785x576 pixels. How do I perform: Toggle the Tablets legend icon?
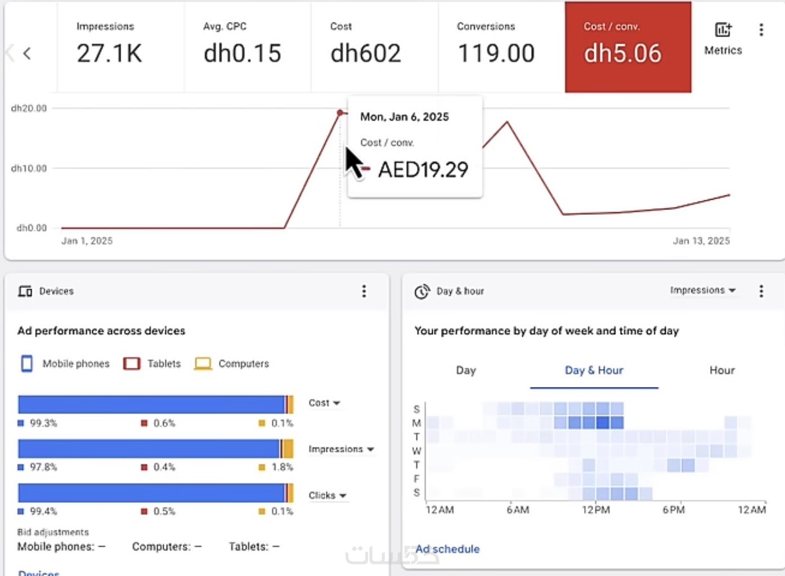tap(132, 363)
